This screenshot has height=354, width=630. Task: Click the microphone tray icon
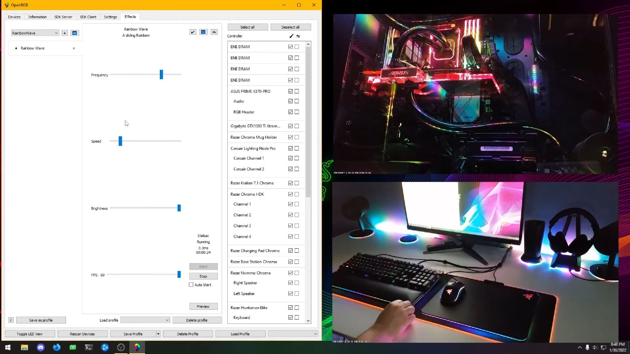point(587,347)
